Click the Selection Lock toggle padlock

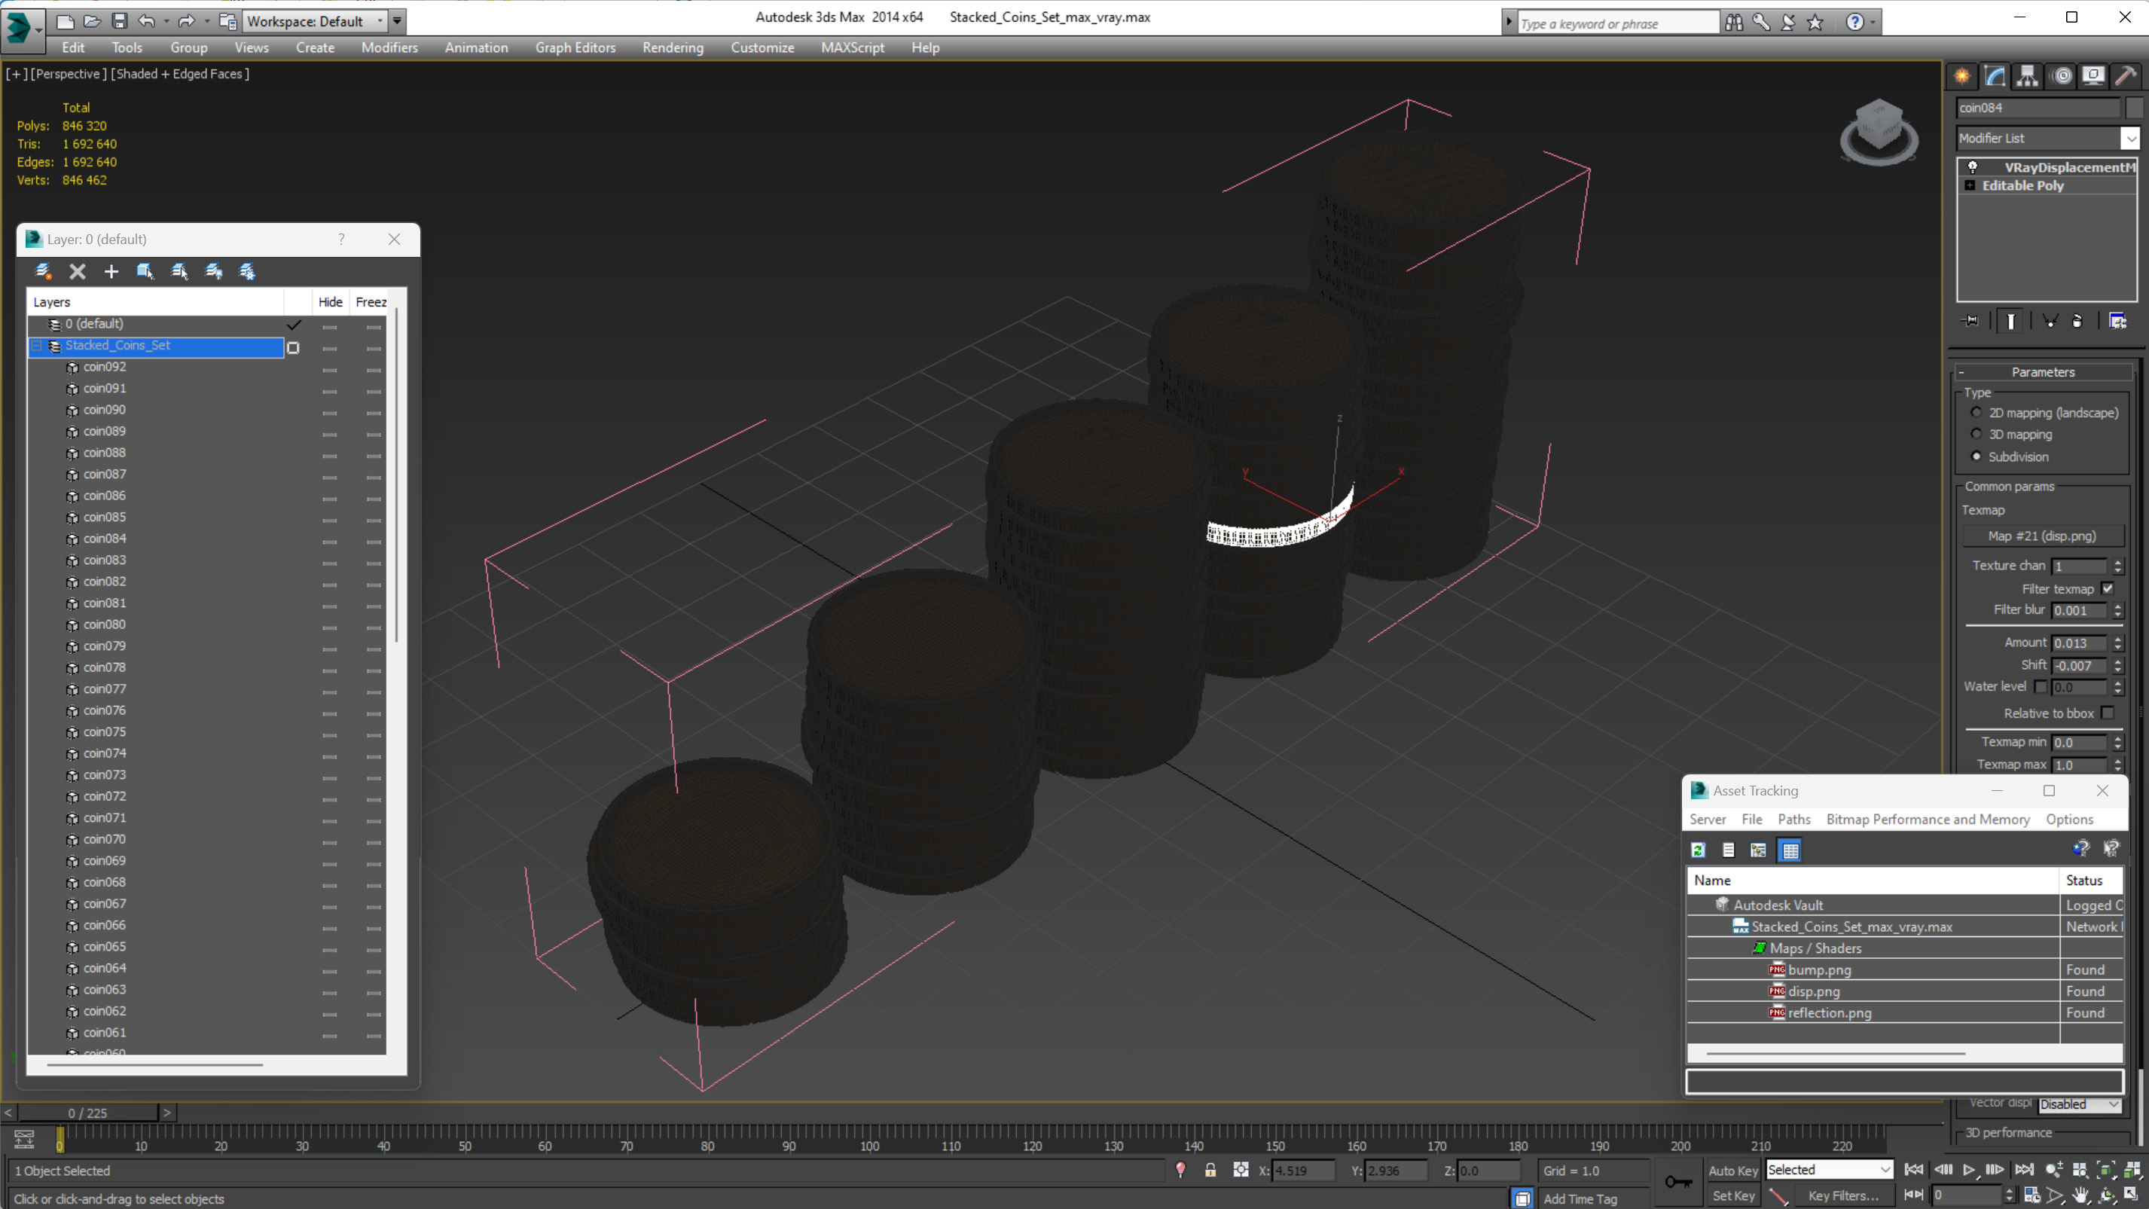[1210, 1171]
